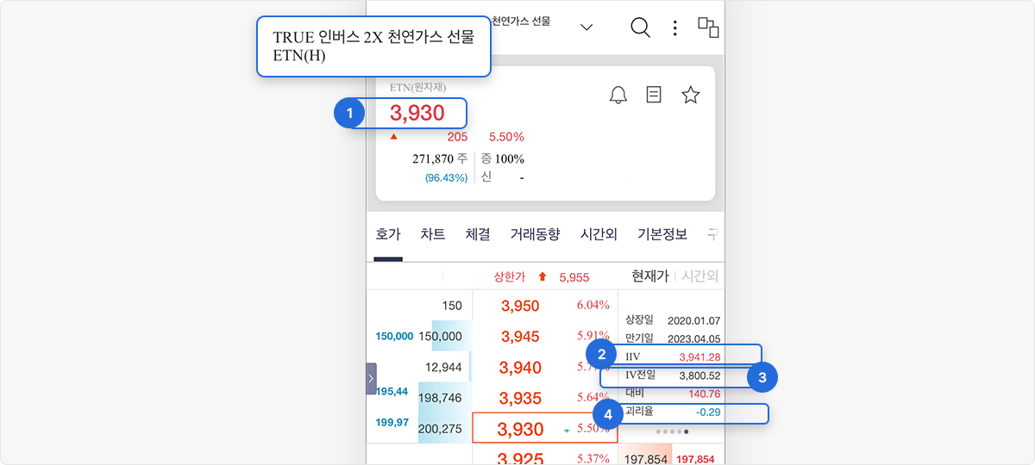Click the quantity 198,746 ask volume
This screenshot has width=1035, height=465.
point(440,398)
